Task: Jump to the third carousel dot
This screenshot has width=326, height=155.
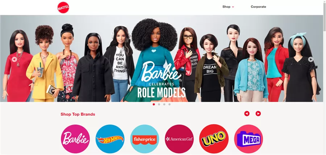Action: pos(164,104)
